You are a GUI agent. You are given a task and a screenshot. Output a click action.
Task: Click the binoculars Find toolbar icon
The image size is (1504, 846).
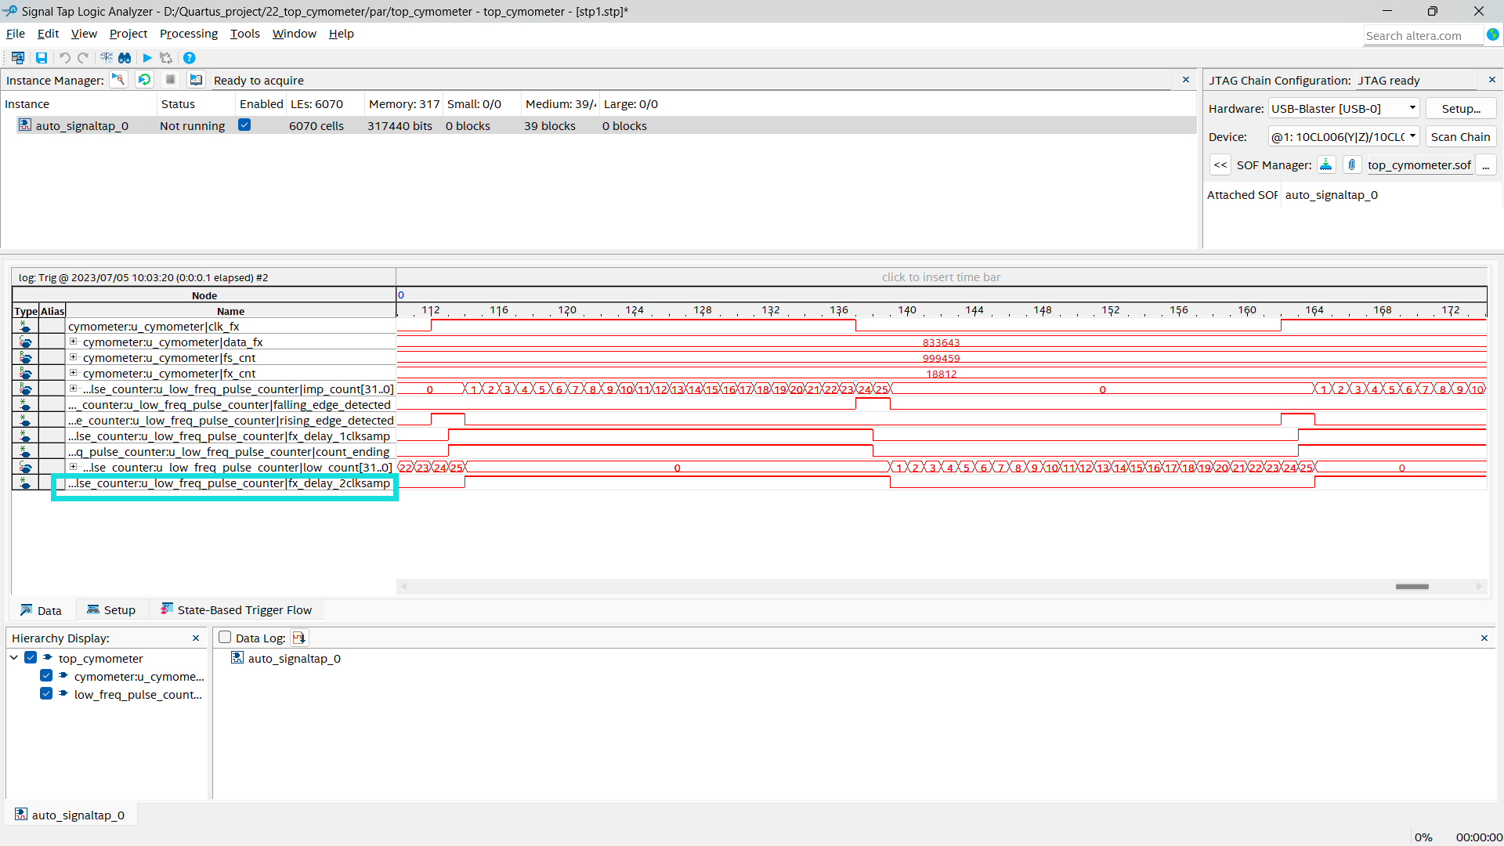(x=125, y=58)
